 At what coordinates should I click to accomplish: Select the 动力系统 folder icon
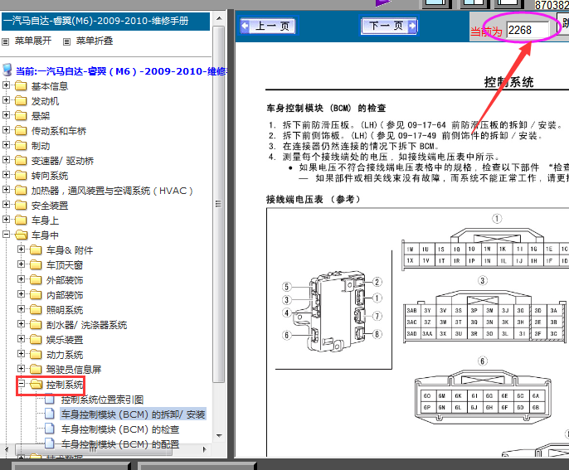click(x=36, y=354)
